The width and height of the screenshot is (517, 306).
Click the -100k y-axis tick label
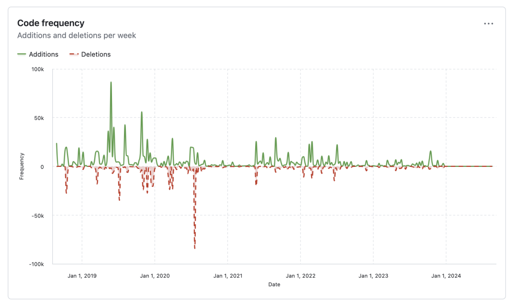(36, 264)
